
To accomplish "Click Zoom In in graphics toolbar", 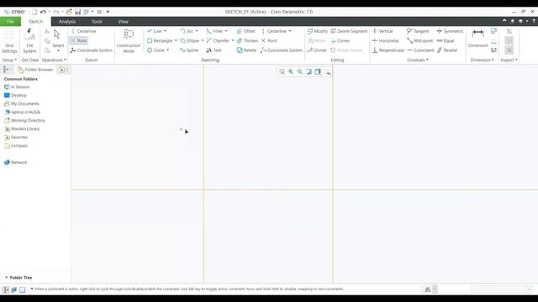I will 291,71.
